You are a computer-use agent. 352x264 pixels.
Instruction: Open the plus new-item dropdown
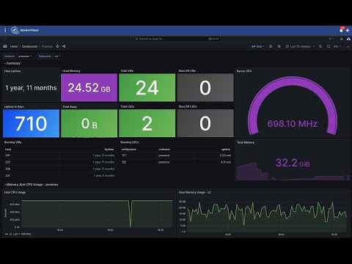pyautogui.click(x=331, y=39)
